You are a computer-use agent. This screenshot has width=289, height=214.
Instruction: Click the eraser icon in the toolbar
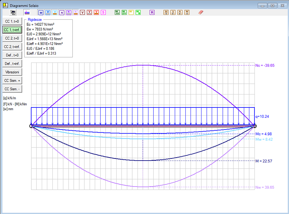tap(201, 12)
